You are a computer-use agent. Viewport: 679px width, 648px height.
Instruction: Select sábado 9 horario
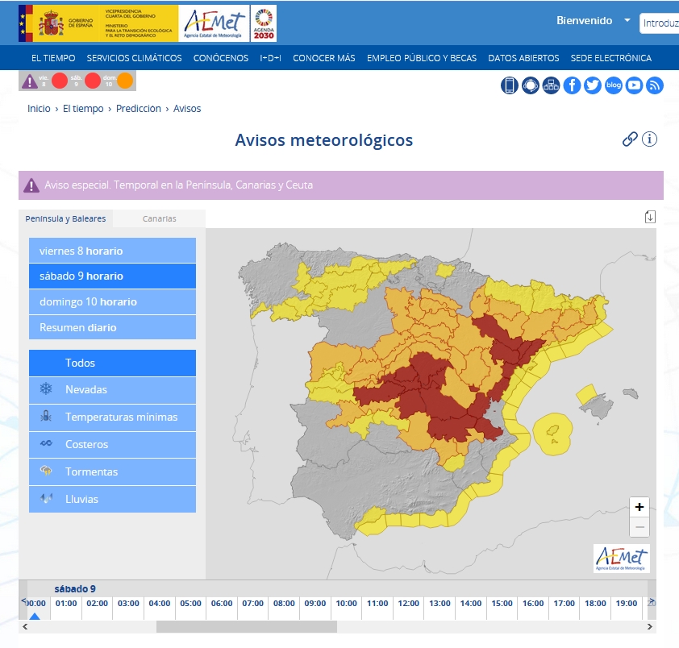point(112,276)
